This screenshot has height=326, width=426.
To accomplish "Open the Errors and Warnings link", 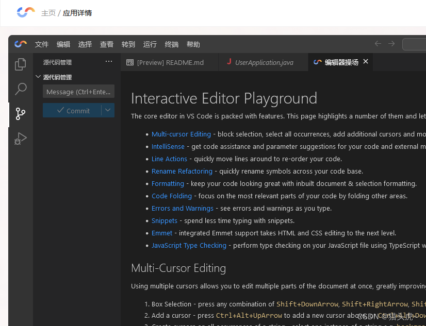I will pos(183,208).
